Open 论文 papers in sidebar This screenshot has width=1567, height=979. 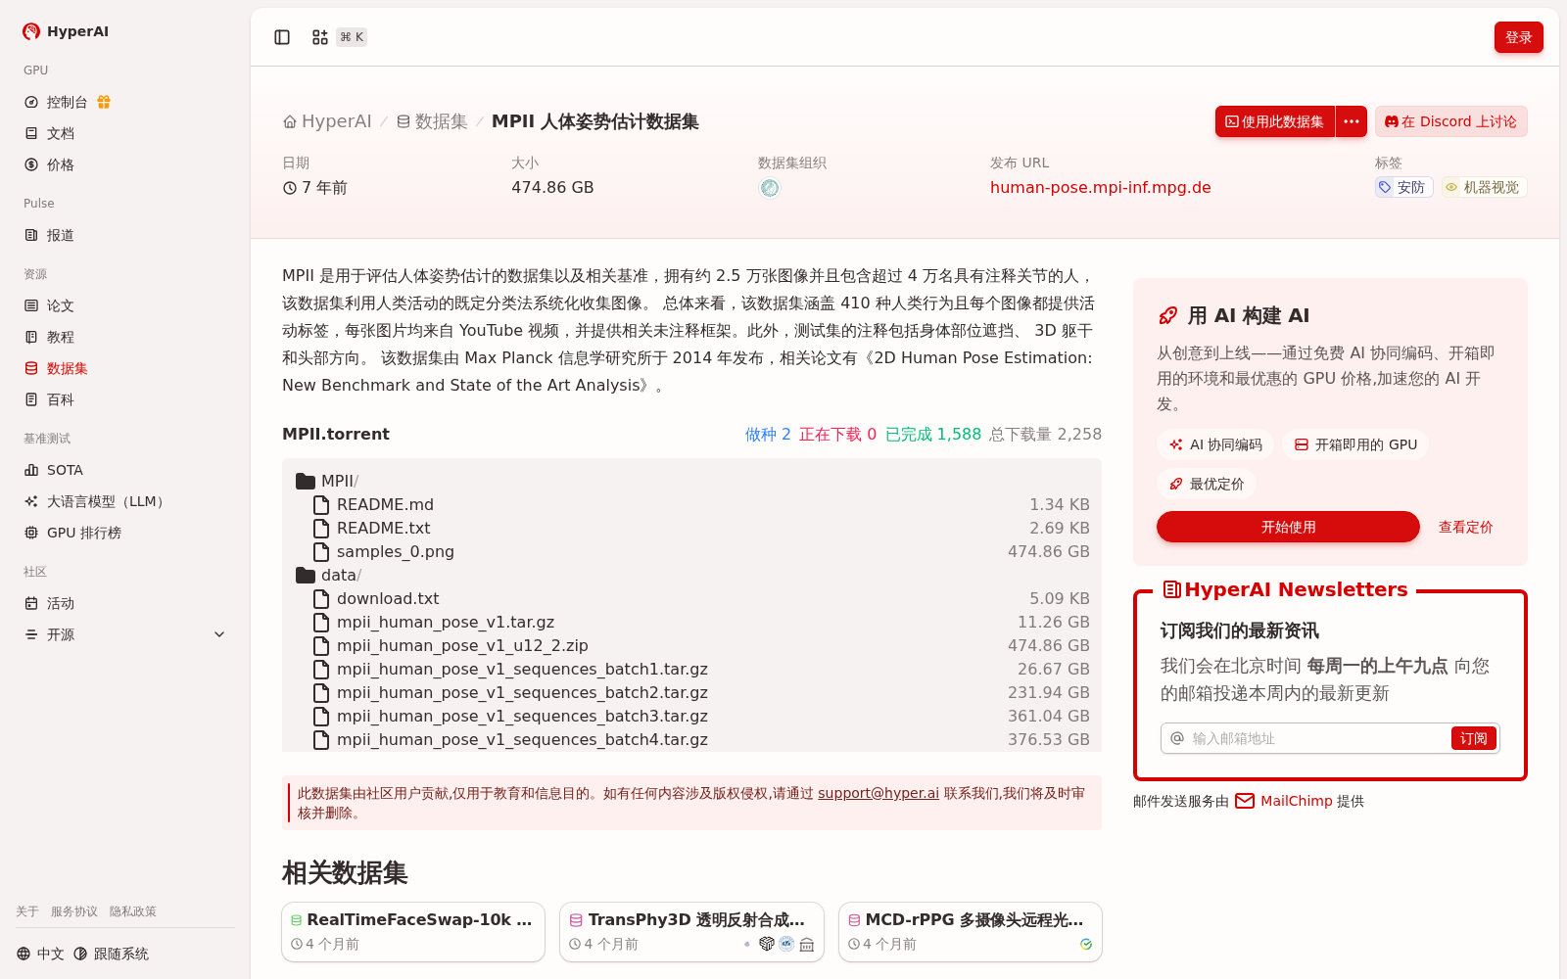click(x=60, y=305)
